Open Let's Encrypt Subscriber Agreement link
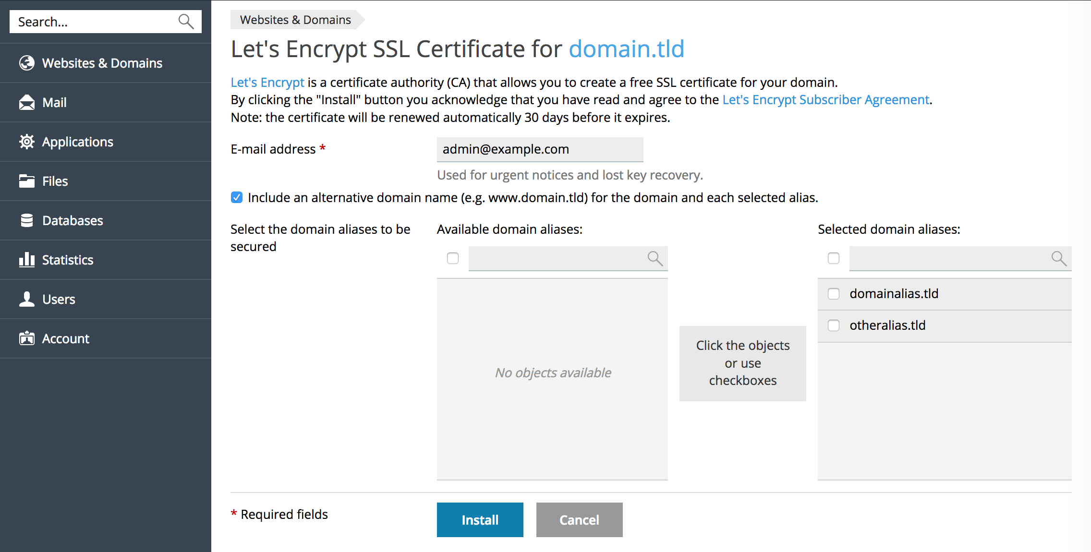 tap(826, 99)
